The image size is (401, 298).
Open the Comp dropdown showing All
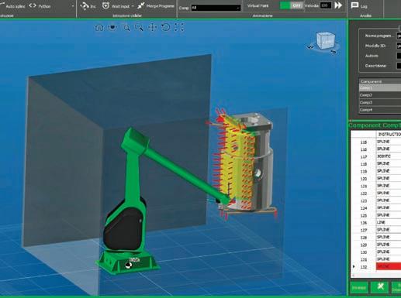216,8
